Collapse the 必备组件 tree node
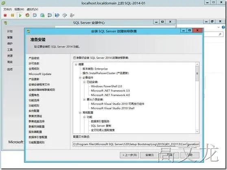The width and height of the screenshot is (227, 170). (80, 78)
